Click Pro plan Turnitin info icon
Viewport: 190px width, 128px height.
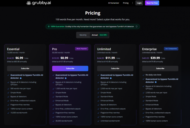[65, 78]
